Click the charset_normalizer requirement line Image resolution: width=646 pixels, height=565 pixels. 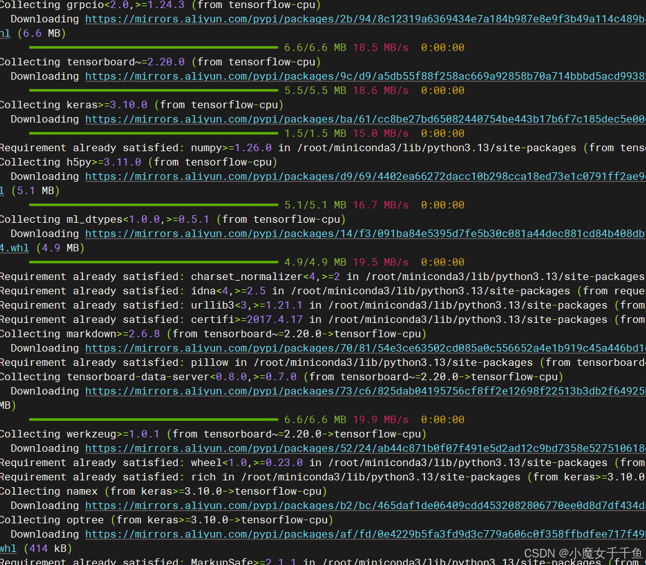click(323, 277)
